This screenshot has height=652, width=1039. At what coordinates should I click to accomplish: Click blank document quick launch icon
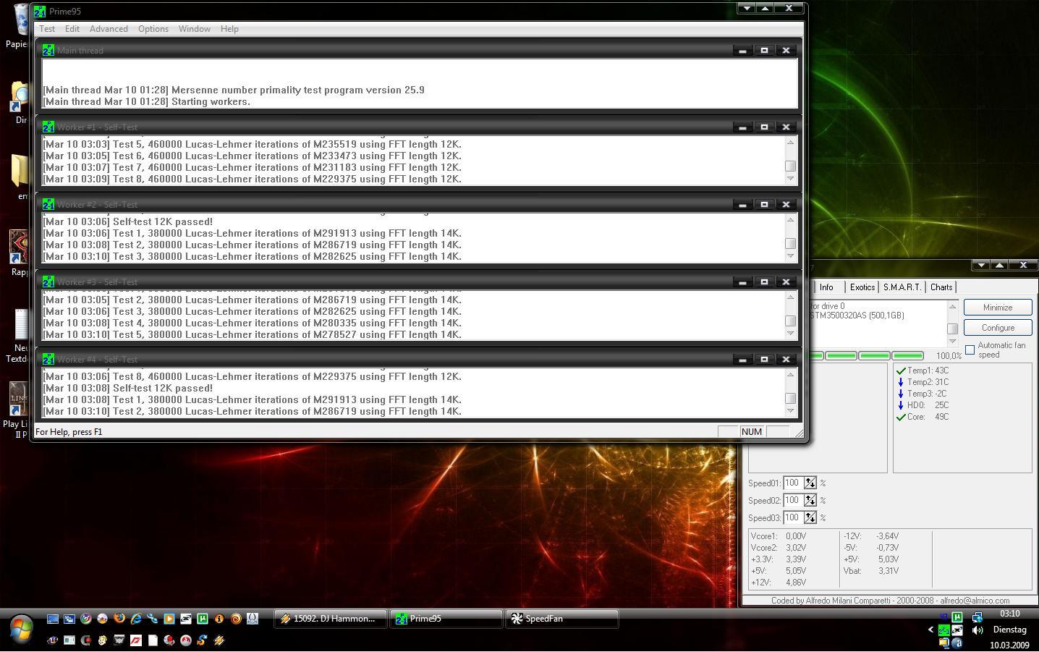pyautogui.click(x=153, y=640)
